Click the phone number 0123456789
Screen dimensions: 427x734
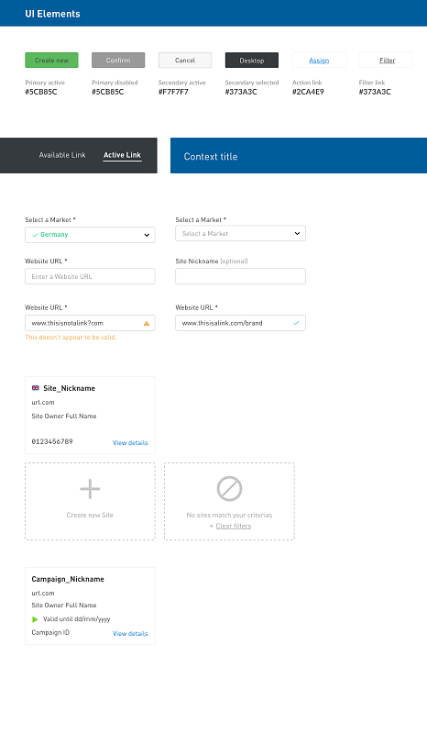[52, 441]
